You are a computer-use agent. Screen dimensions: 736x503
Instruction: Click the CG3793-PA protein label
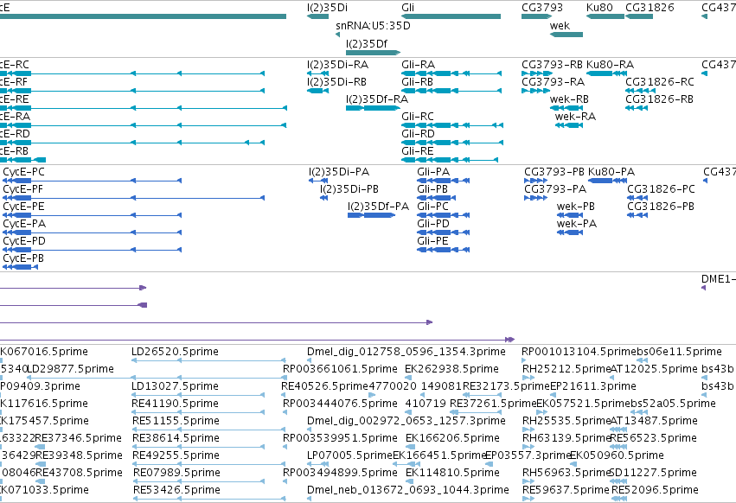point(555,189)
